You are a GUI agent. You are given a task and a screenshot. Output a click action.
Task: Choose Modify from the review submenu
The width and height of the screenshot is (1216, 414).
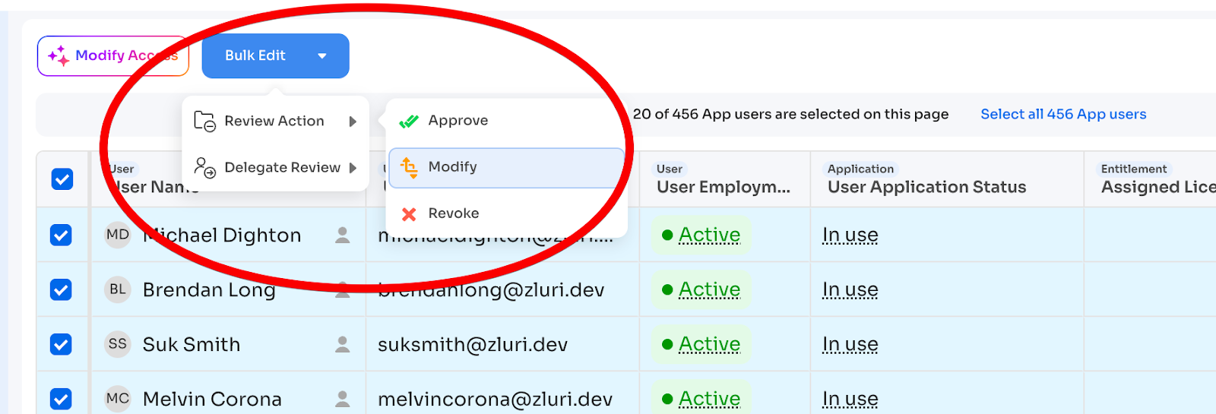(x=506, y=167)
